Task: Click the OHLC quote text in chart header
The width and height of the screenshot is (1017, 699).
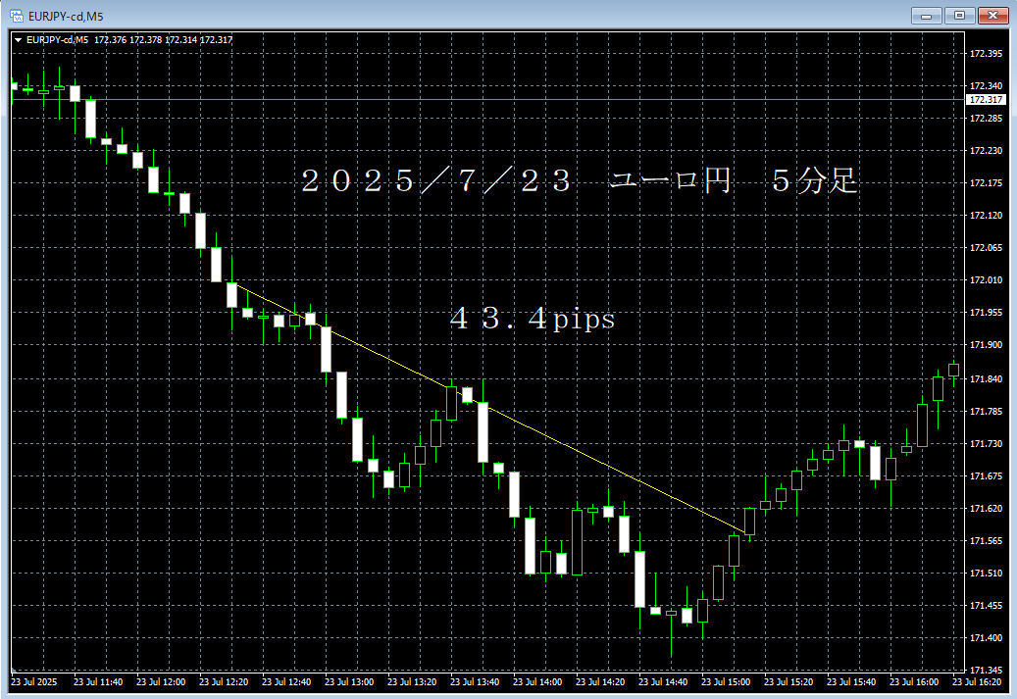Action: coord(164,40)
